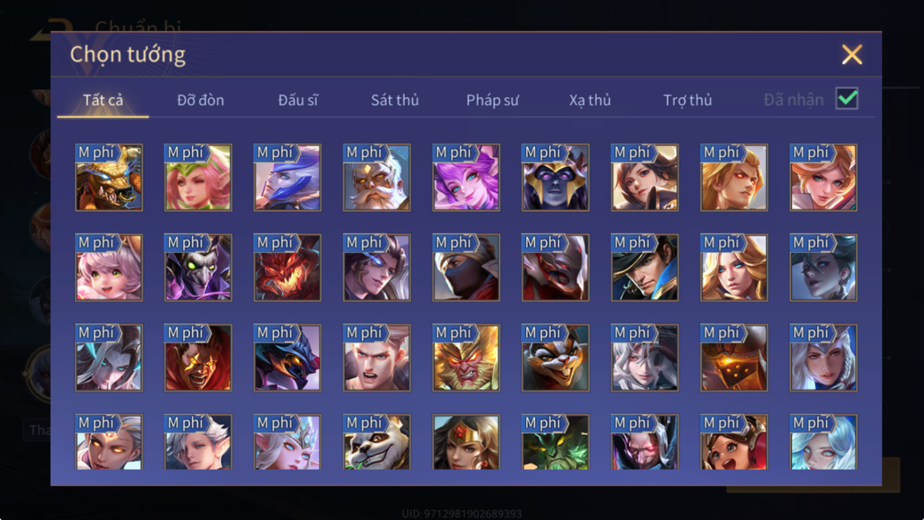The width and height of the screenshot is (924, 520).
Task: Pick the green-eyed purple joker hero
Action: [x=198, y=268]
